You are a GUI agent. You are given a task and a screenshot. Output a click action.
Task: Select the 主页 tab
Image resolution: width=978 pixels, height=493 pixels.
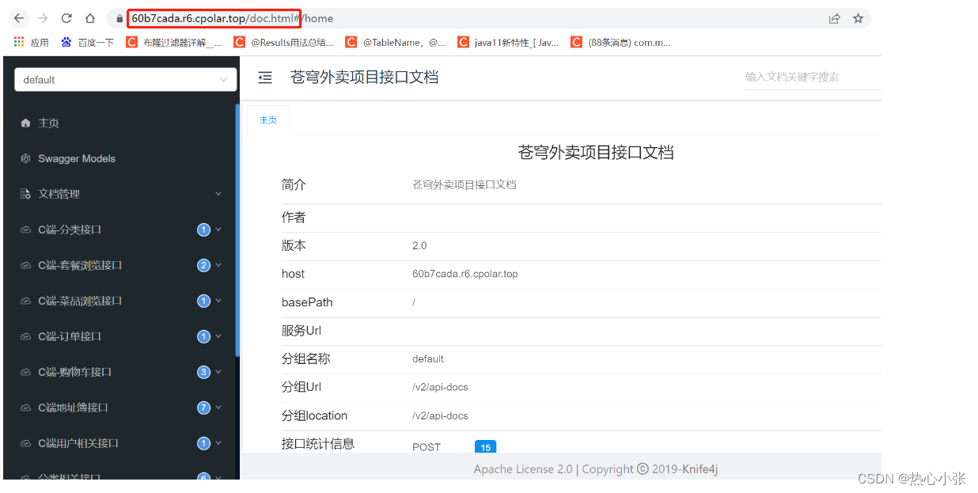[x=268, y=119]
